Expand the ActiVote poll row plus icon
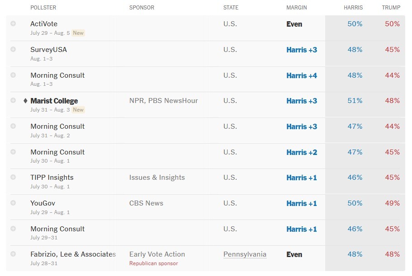412x276 pixels. (x=13, y=23)
